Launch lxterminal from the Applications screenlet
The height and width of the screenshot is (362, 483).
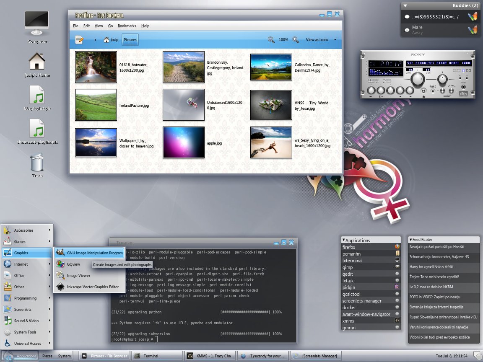371,261
